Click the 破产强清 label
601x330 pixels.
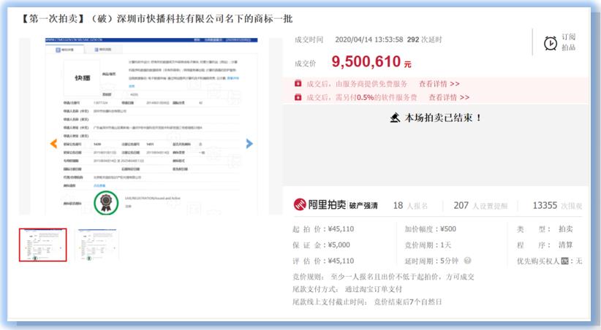363,206
